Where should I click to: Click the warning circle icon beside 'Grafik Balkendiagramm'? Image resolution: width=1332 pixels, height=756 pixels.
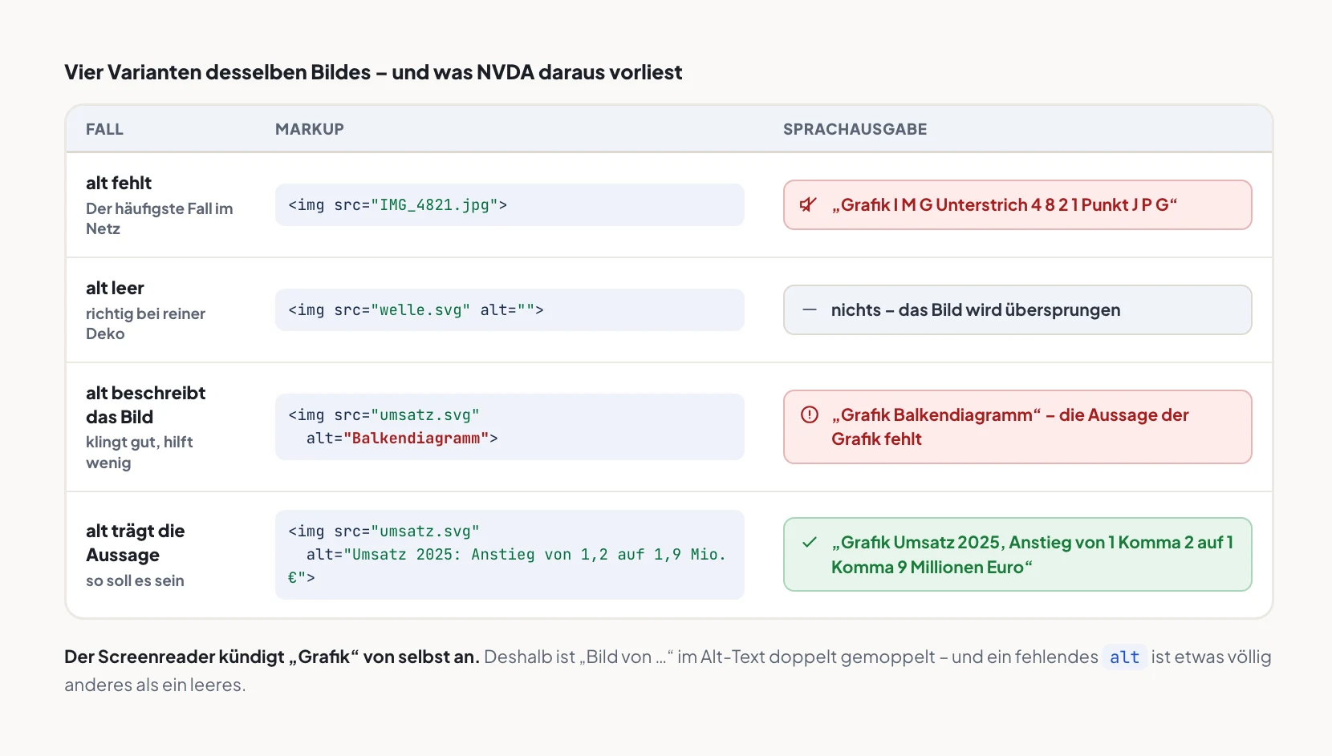point(810,414)
